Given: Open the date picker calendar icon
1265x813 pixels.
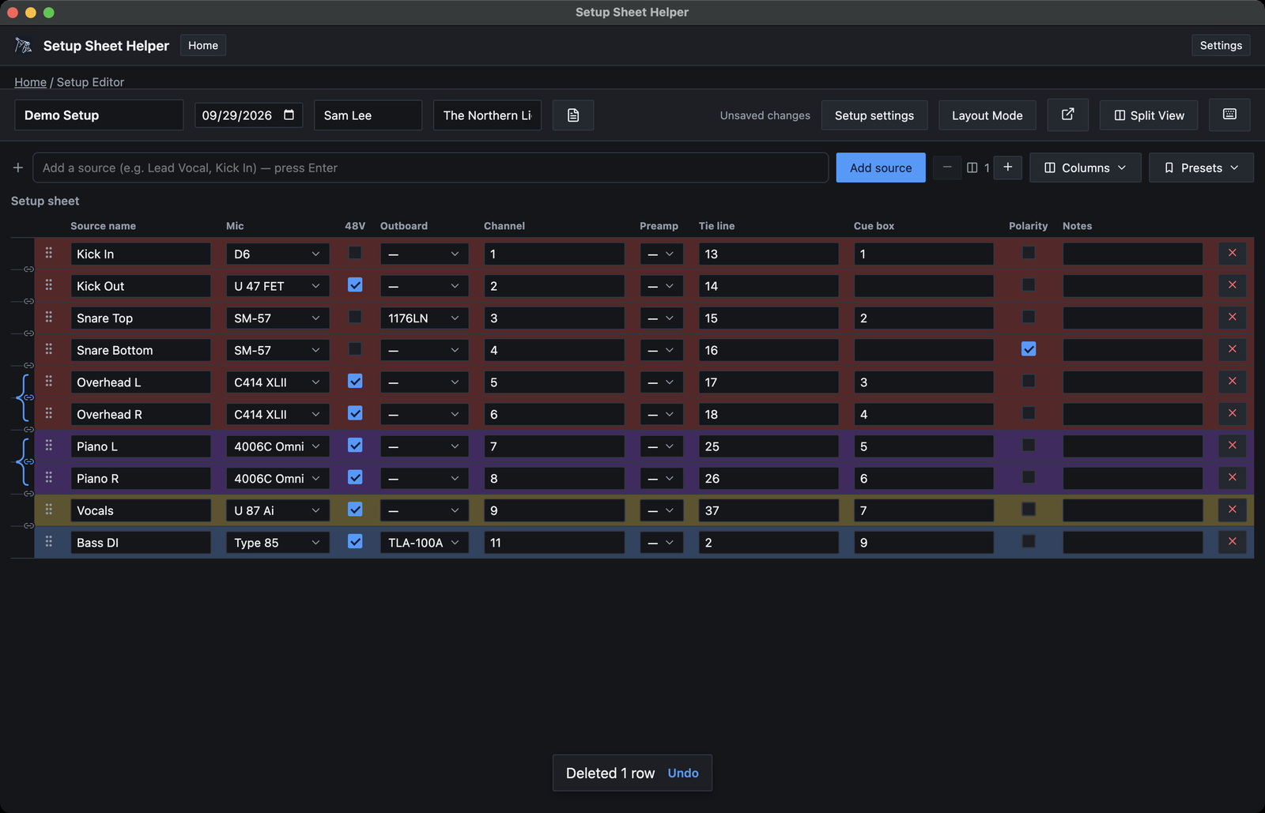Looking at the screenshot, I should pos(289,115).
